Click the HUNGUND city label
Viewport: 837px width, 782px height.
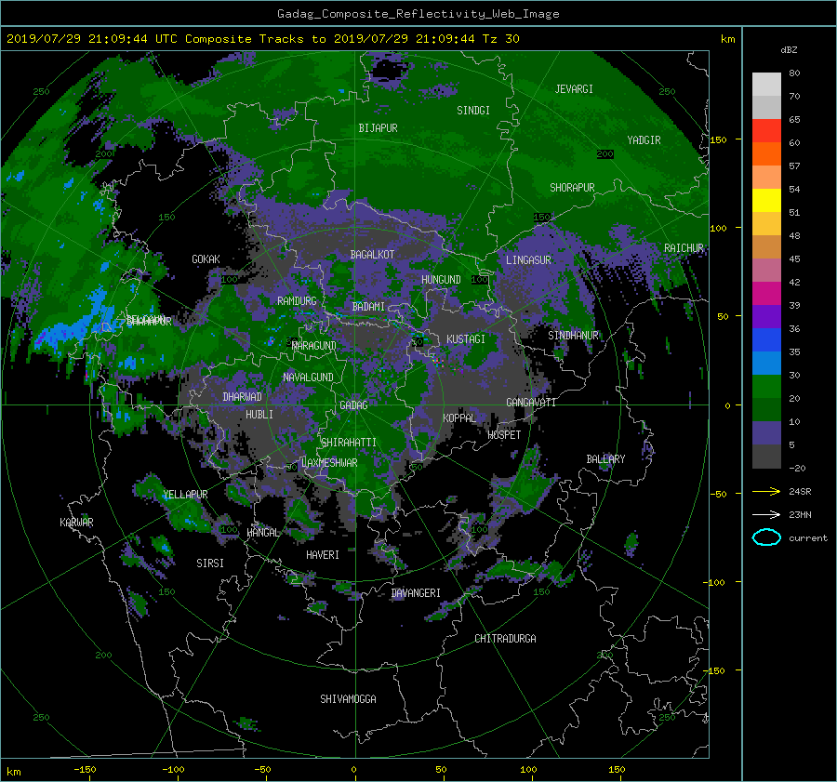pos(441,280)
